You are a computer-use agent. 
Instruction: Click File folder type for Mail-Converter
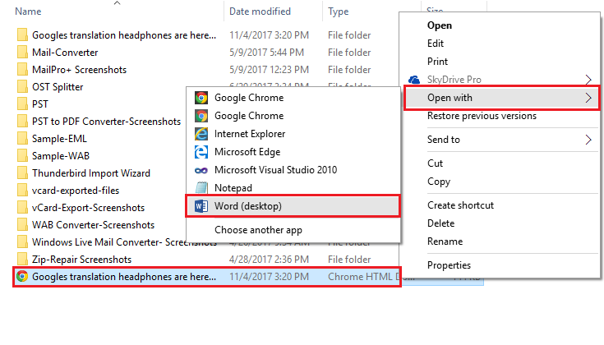(x=349, y=53)
